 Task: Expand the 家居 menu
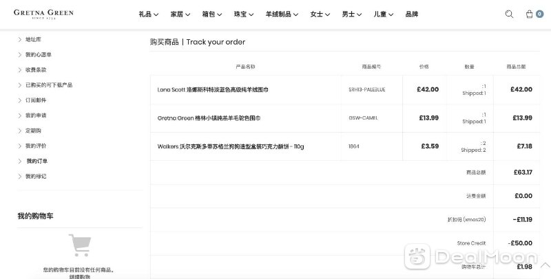pos(180,14)
